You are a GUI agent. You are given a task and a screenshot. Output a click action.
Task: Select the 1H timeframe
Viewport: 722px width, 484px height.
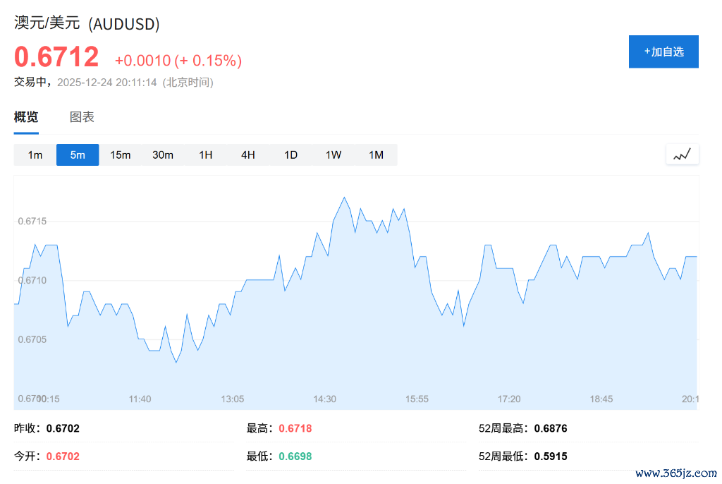[x=206, y=155]
